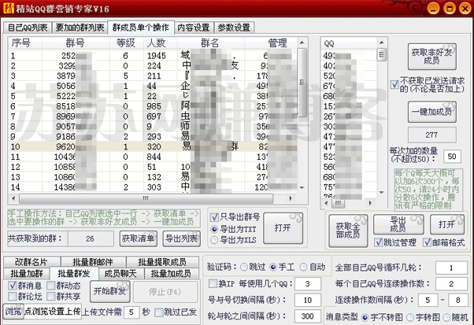Open 批量加成员 bottom tab
The image size is (474, 325).
(x=171, y=274)
